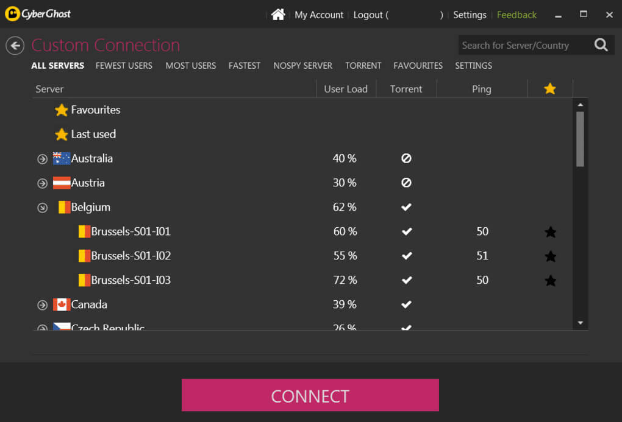The height and width of the screenshot is (422, 622).
Task: Click the favourites star column header
Action: point(550,89)
